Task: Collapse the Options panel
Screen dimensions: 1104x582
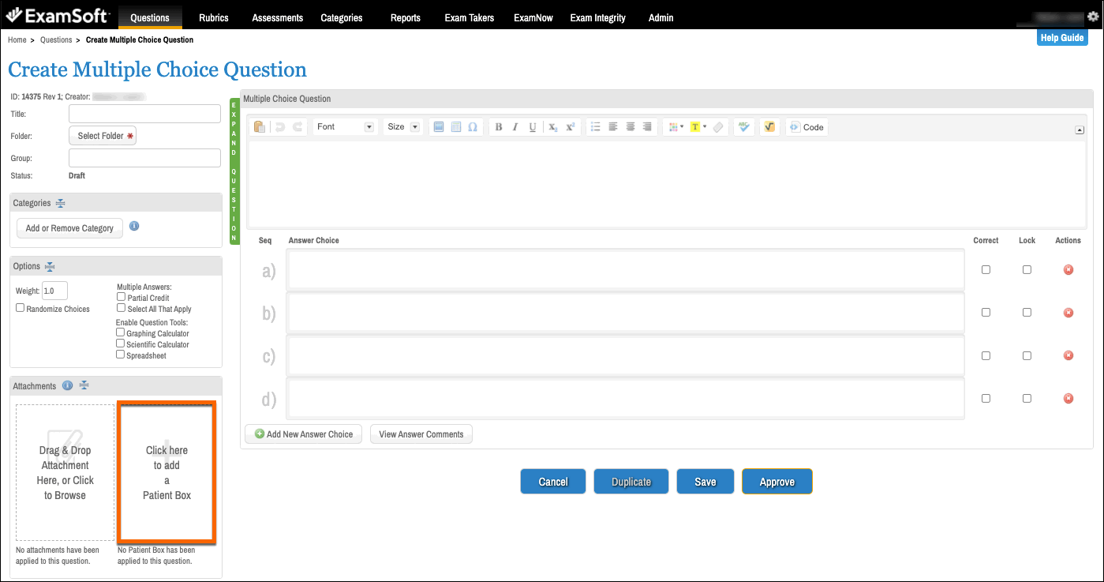Action: 50,266
